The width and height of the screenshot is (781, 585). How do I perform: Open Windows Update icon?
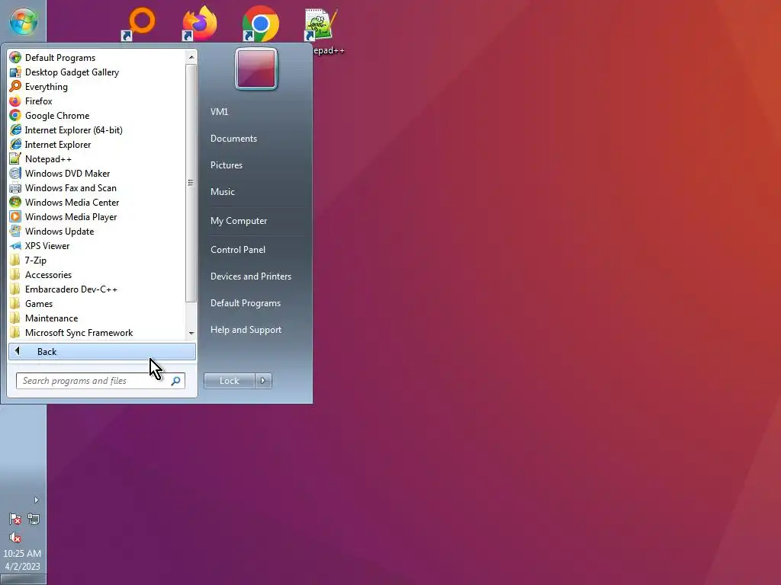point(15,232)
